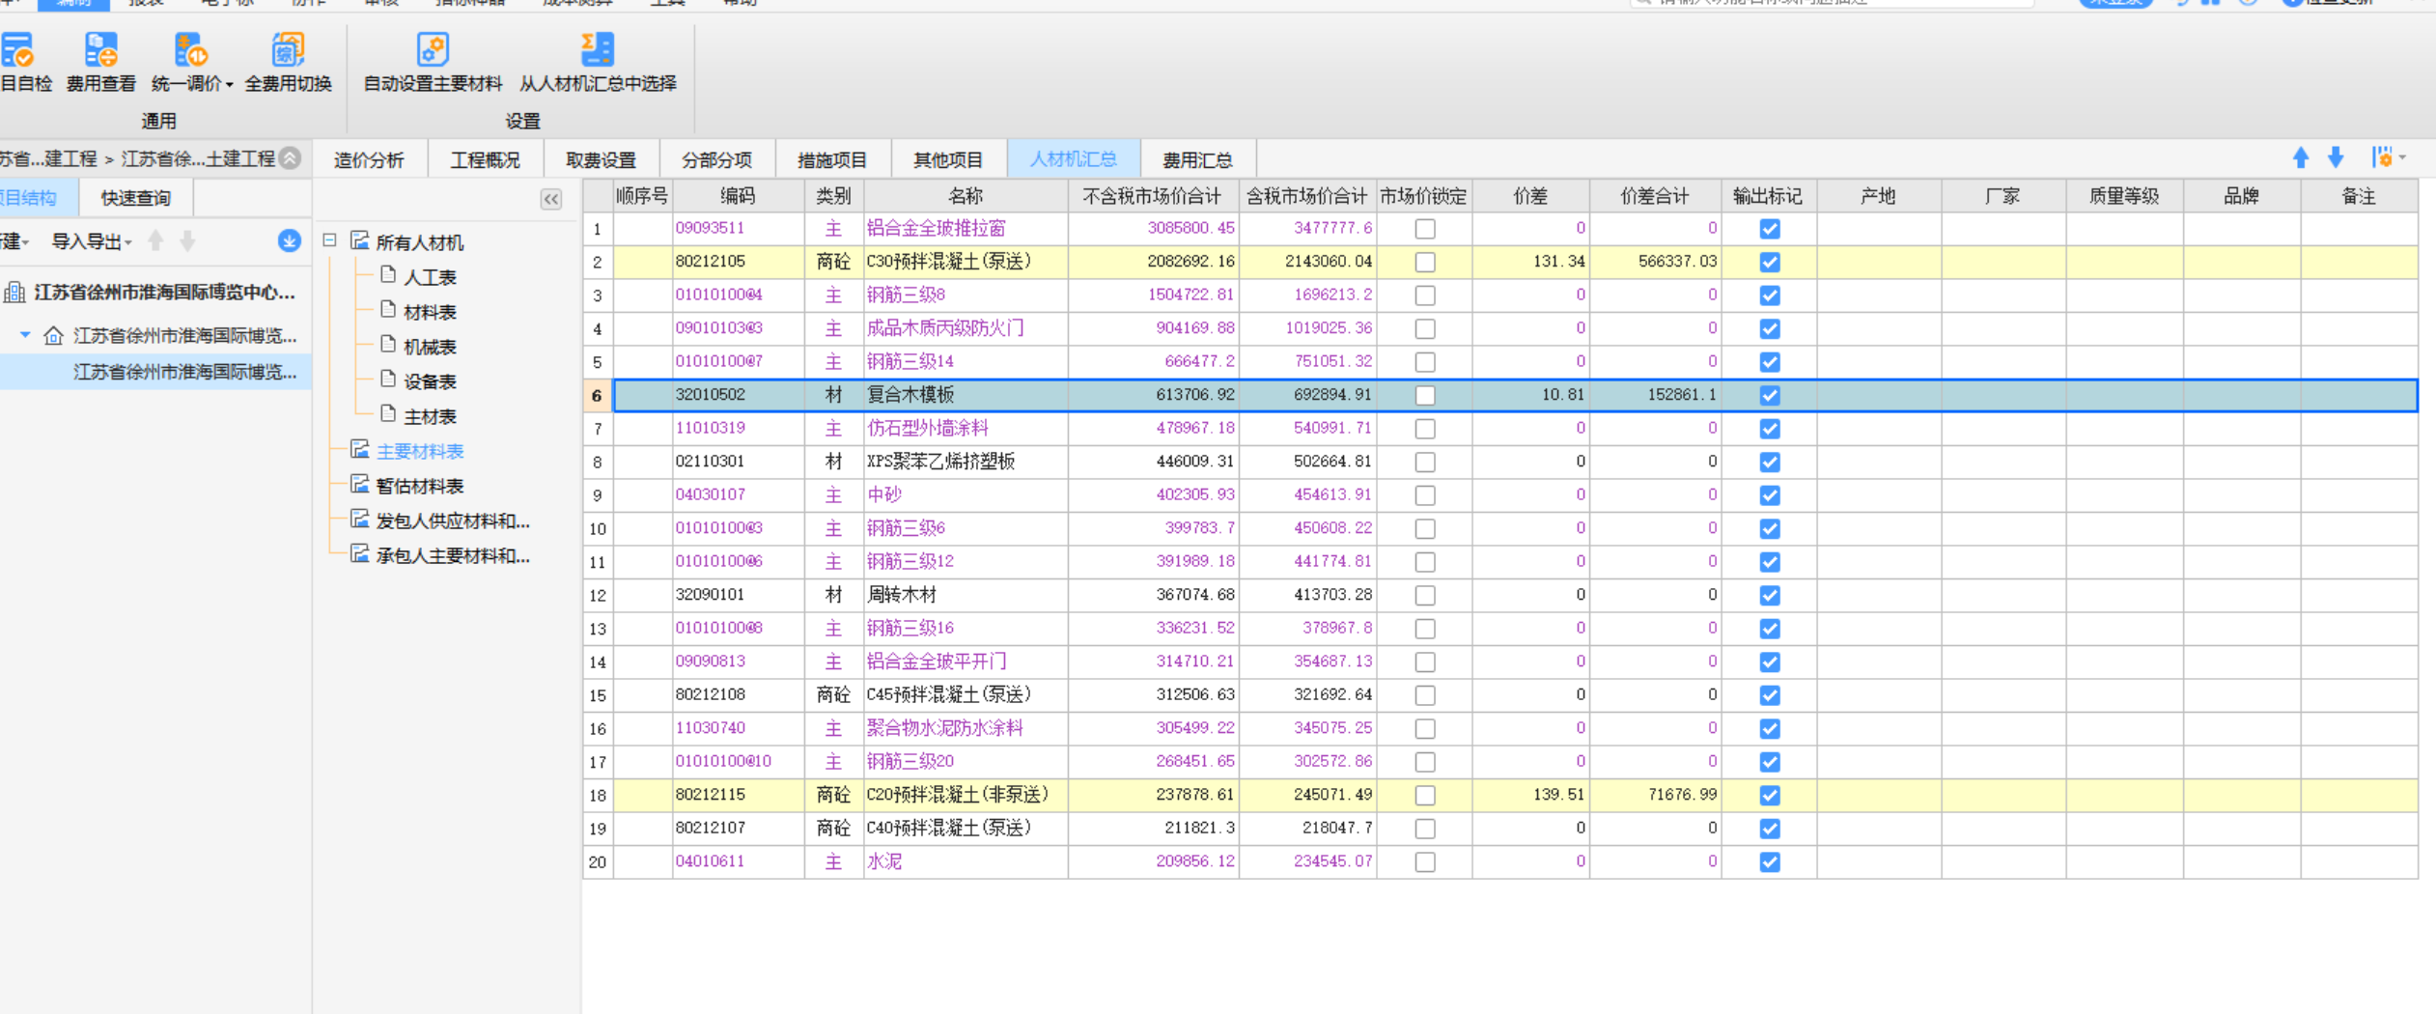This screenshot has width=2436, height=1014.
Task: Click row number 15 header
Action: coord(598,695)
